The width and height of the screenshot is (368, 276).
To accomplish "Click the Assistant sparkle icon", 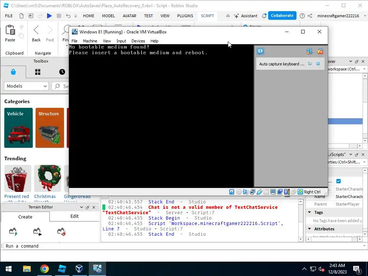I will tap(236, 16).
